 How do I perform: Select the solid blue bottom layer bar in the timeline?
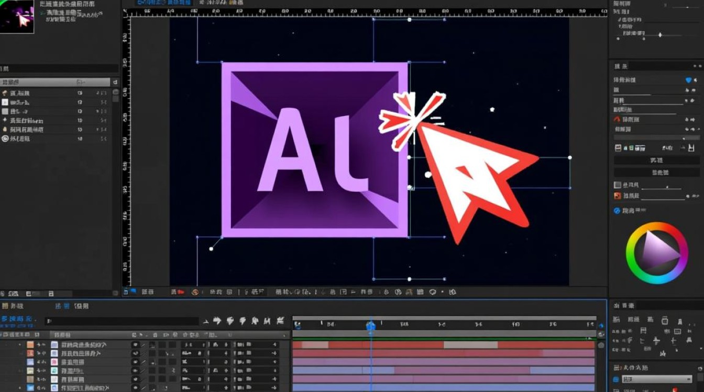(x=444, y=388)
